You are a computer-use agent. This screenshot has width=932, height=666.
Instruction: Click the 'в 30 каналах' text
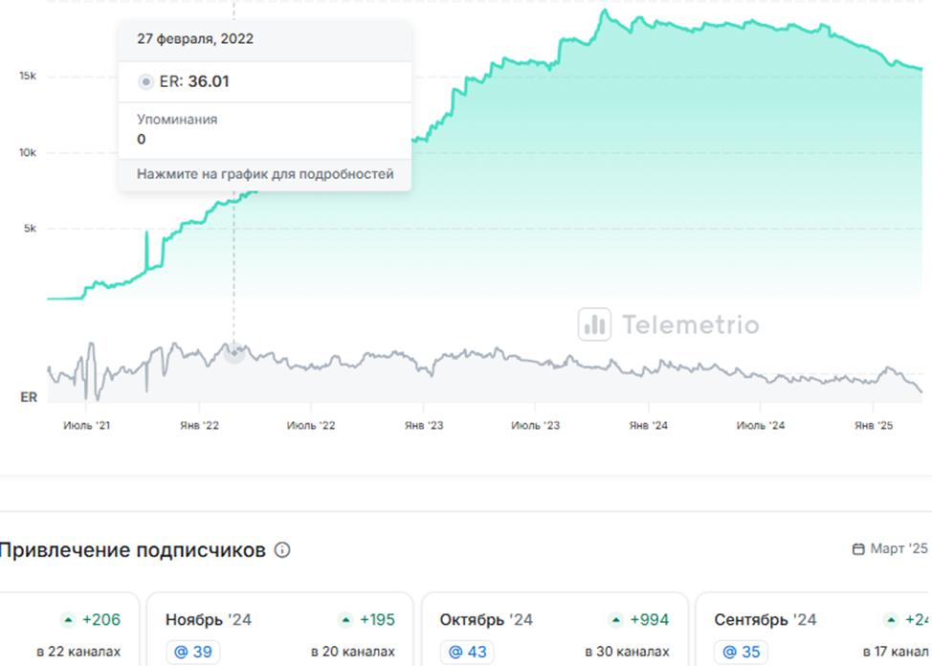(627, 652)
